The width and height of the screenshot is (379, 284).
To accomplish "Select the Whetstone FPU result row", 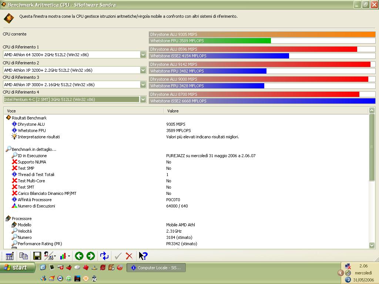I will pos(187,131).
